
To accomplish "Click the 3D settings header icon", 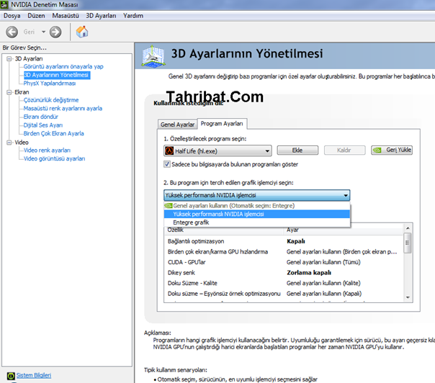I will click(x=155, y=56).
